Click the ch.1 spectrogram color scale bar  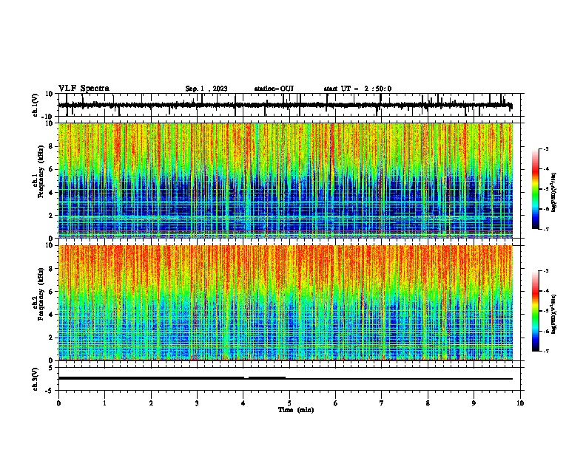click(536, 189)
